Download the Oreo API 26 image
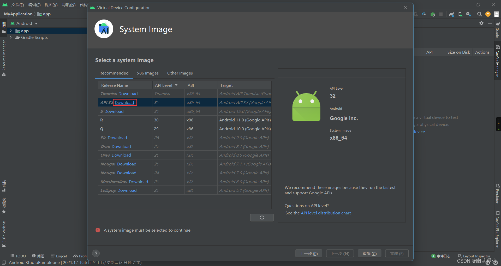This screenshot has width=501, height=266. (x=121, y=155)
